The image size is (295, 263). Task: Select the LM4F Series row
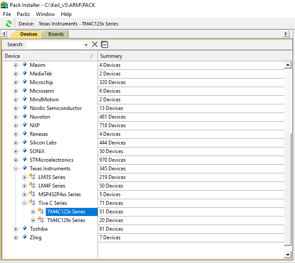click(52, 185)
